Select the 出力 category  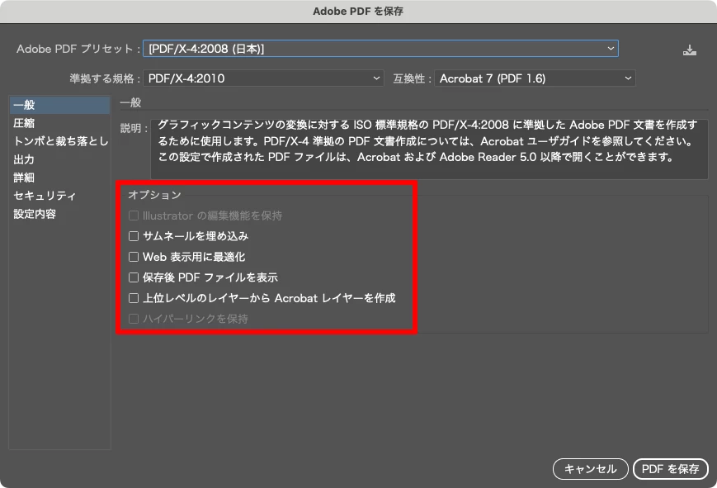pyautogui.click(x=59, y=159)
